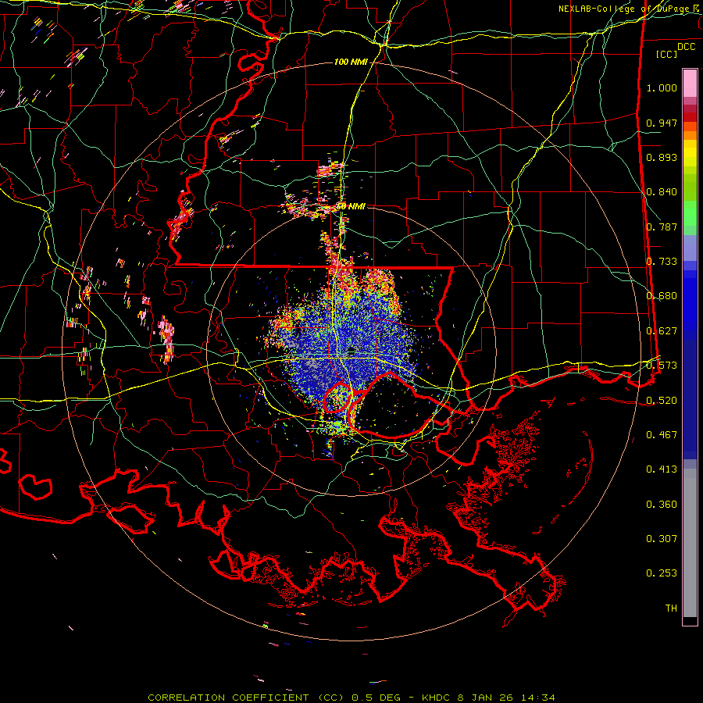Select the 0.360 colorbar value

point(662,505)
